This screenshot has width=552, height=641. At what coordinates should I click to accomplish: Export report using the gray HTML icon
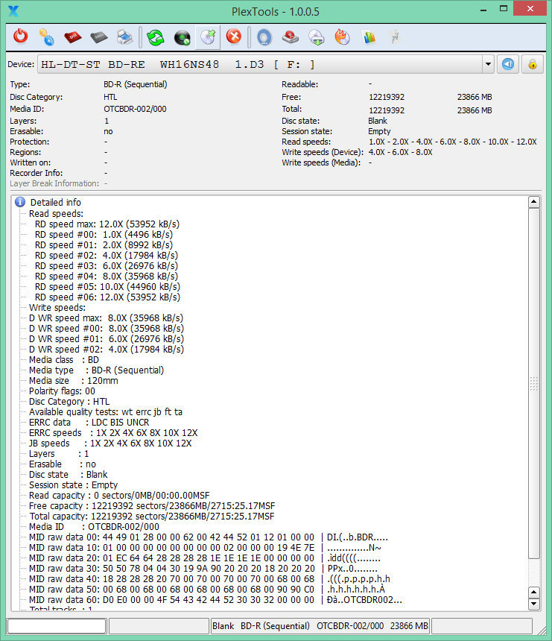(x=99, y=37)
